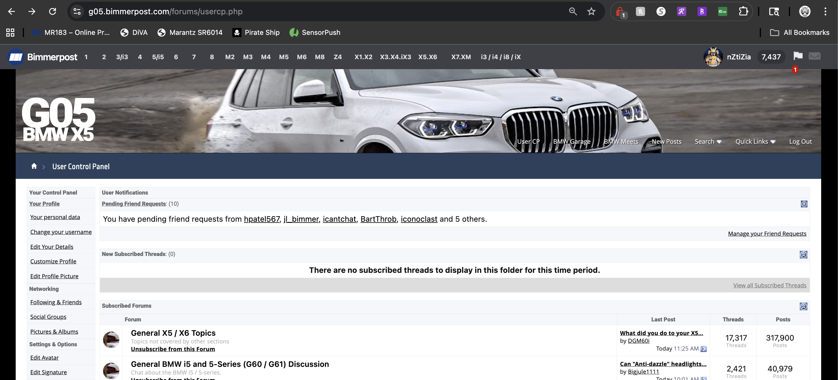Collapse the New Subscribed Threads section
The image size is (838, 380).
pos(803,255)
